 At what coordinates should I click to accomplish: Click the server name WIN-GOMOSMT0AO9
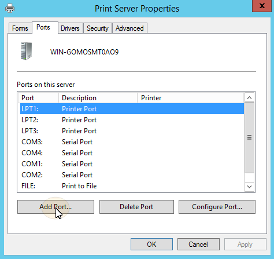point(84,52)
